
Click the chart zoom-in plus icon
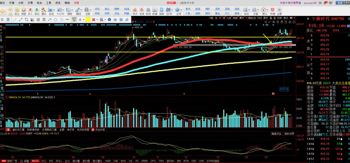[x=290, y=22]
